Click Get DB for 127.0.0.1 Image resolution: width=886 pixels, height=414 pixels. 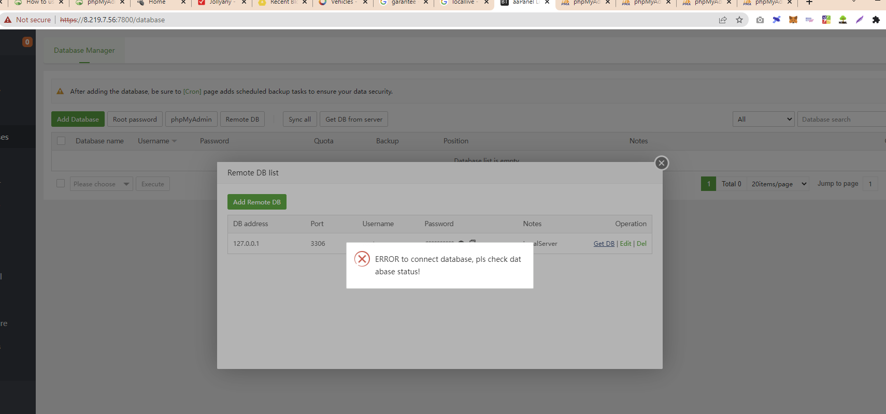[x=604, y=243]
